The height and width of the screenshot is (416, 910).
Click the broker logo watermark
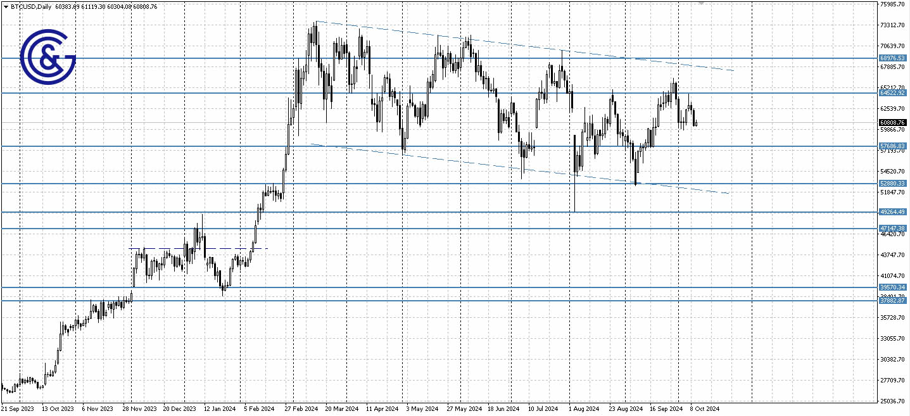[x=47, y=57]
